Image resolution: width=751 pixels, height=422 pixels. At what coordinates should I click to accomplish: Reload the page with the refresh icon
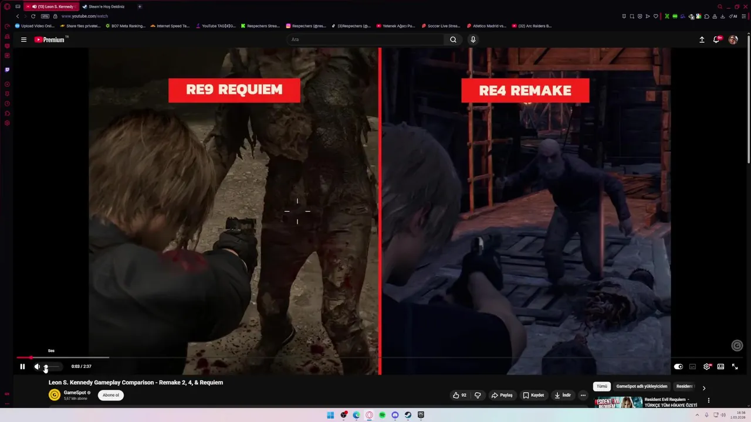(x=33, y=16)
